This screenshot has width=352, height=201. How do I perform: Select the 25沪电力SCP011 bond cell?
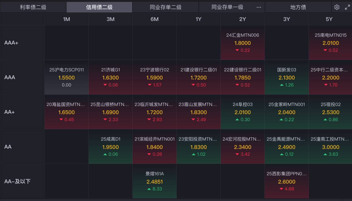(67, 77)
